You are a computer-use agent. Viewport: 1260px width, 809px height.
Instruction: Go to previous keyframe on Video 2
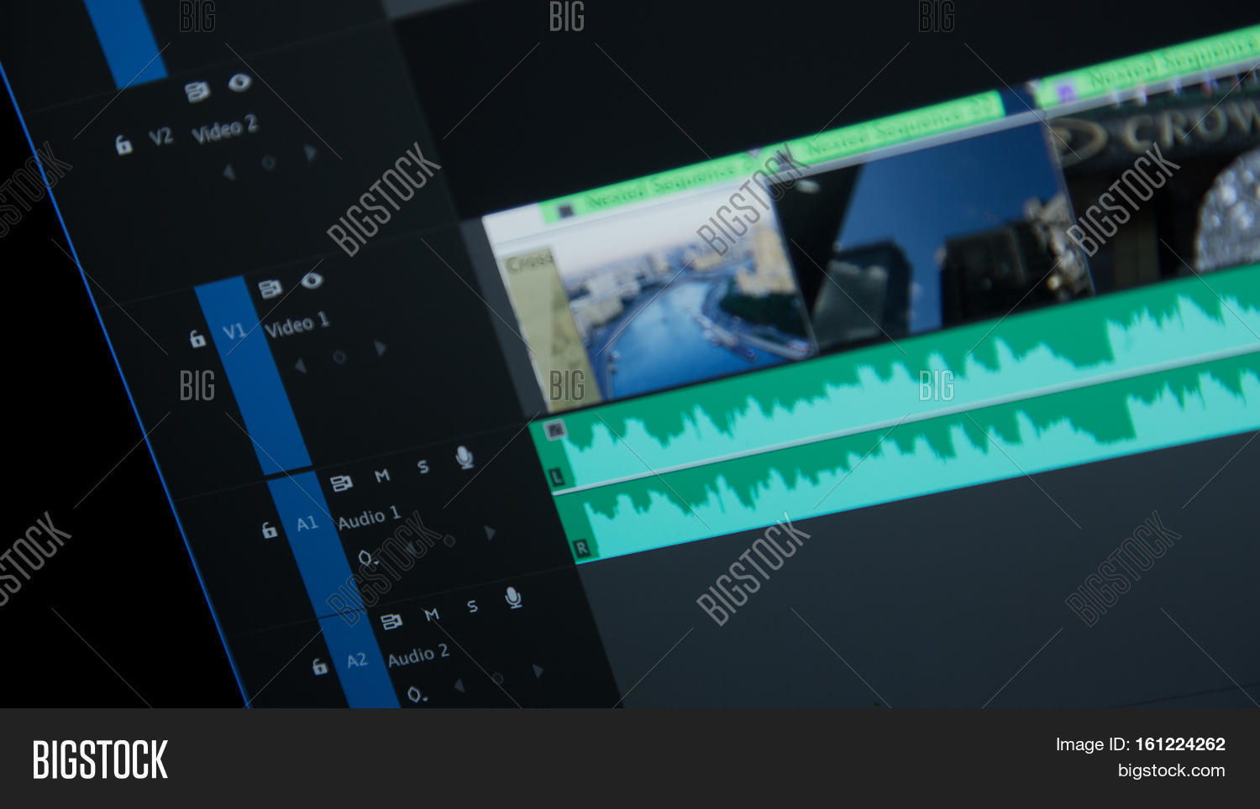[x=228, y=172]
